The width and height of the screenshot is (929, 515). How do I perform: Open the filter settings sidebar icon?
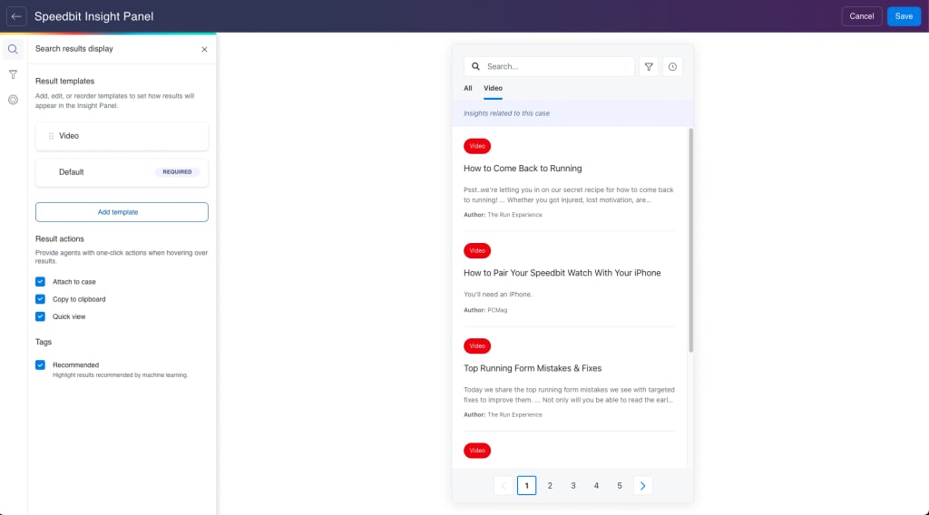[13, 74]
